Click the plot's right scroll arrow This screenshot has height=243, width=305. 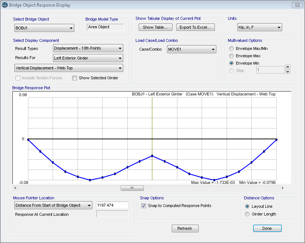pyautogui.click(x=283, y=188)
